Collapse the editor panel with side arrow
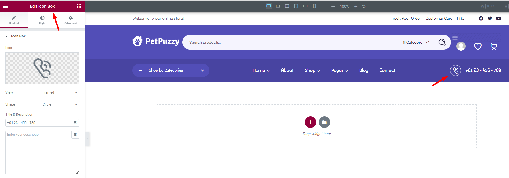The height and width of the screenshot is (178, 509). [87, 139]
